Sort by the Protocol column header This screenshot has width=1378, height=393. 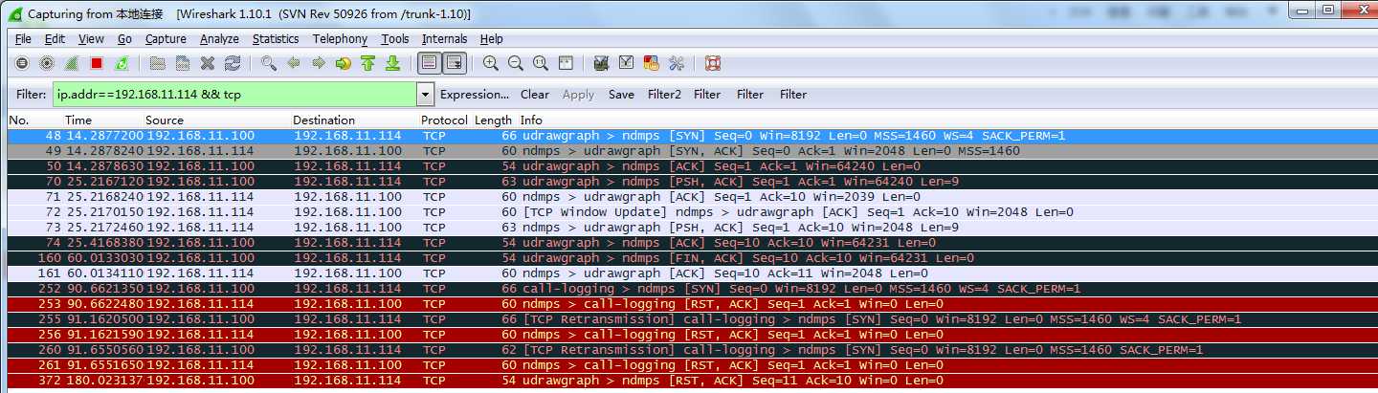click(446, 120)
